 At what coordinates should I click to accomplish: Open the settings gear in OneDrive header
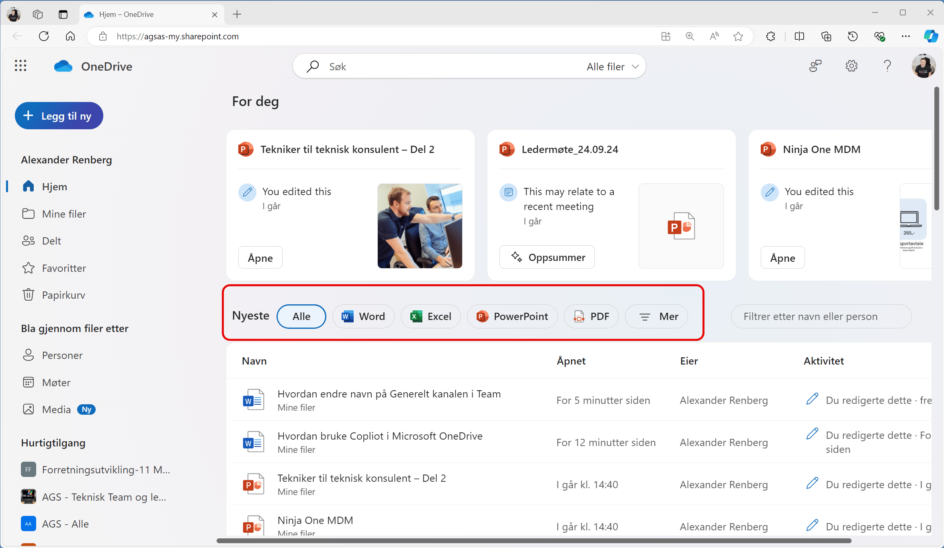click(851, 66)
